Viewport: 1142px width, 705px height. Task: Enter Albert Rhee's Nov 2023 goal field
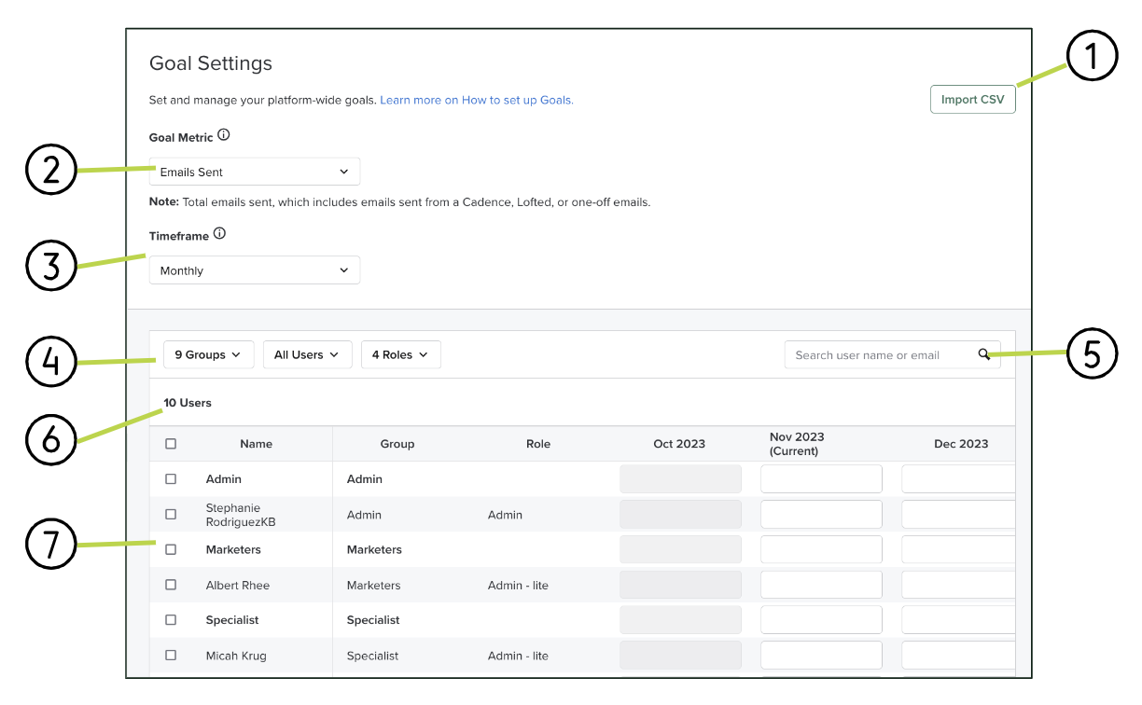point(821,585)
